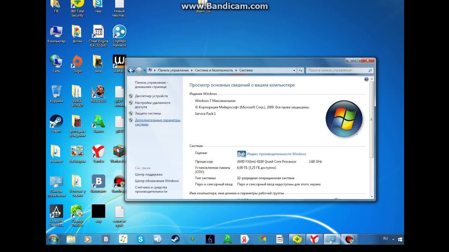449x252 pixels.
Task: Open Skype from the taskbar
Action: [141, 239]
